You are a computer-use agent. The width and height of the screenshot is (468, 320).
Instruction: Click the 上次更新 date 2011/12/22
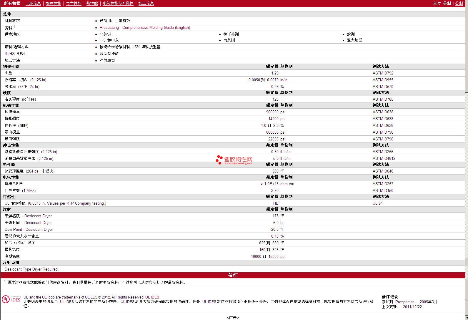click(412, 307)
